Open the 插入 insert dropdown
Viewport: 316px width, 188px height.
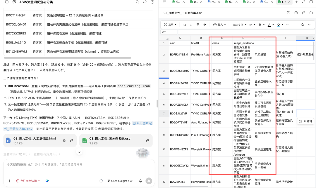pos(219,25)
